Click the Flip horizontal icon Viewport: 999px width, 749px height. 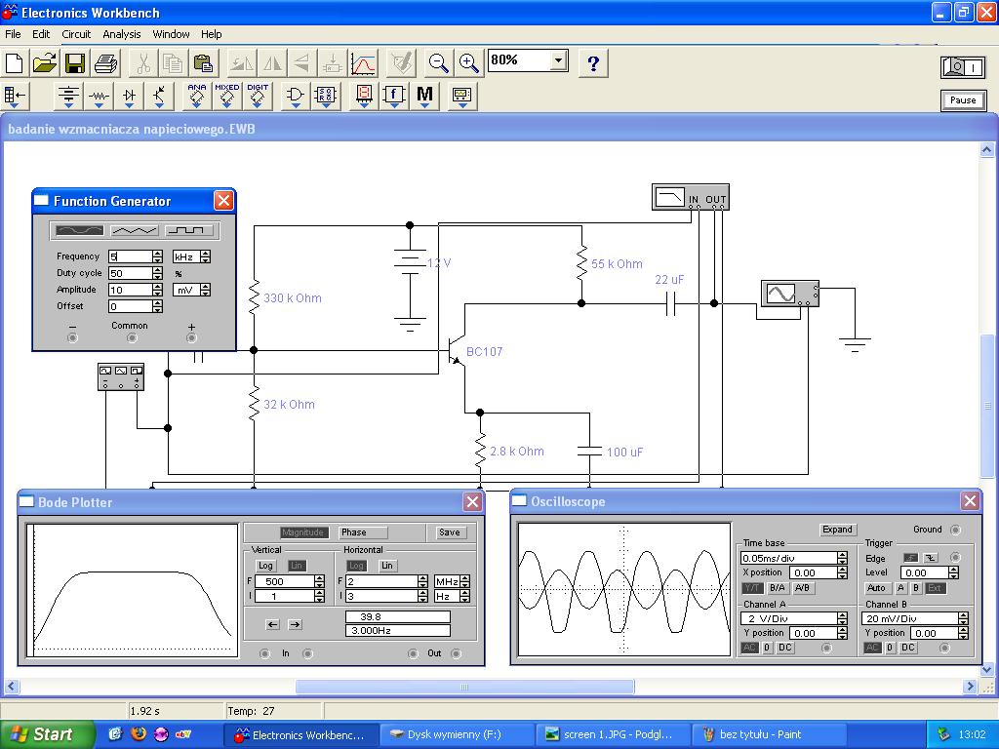(x=273, y=63)
